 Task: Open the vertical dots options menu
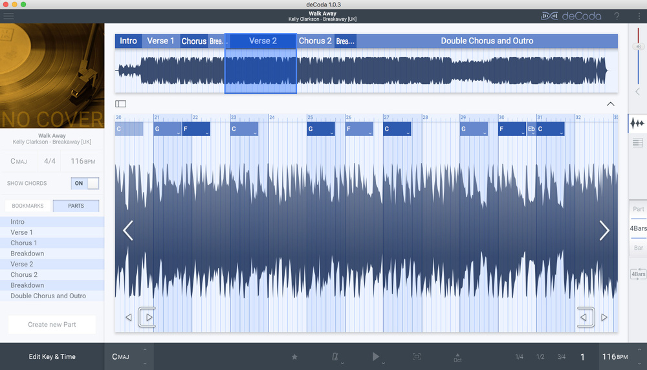coord(639,16)
